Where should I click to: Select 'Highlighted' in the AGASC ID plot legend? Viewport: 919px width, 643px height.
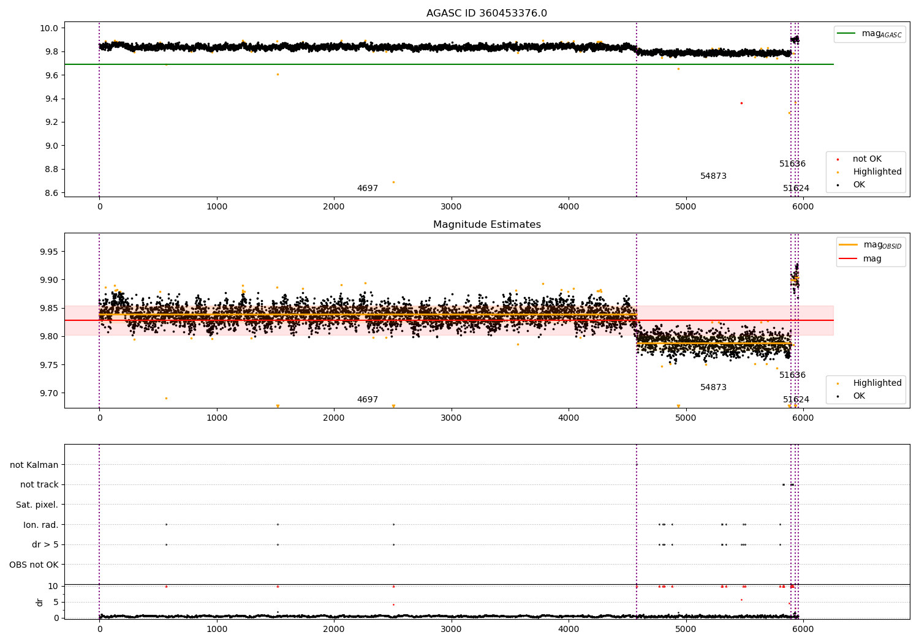click(877, 171)
